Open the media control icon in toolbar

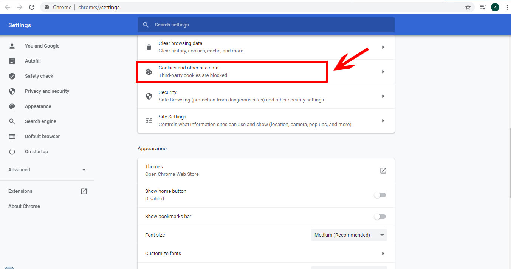pyautogui.click(x=483, y=7)
